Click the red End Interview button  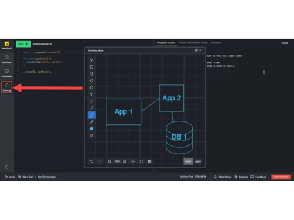(x=281, y=177)
